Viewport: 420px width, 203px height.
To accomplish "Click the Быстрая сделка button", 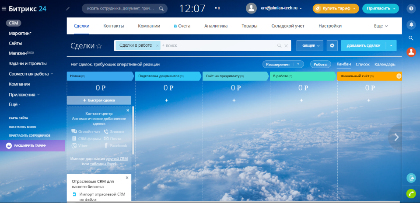I will (99, 100).
